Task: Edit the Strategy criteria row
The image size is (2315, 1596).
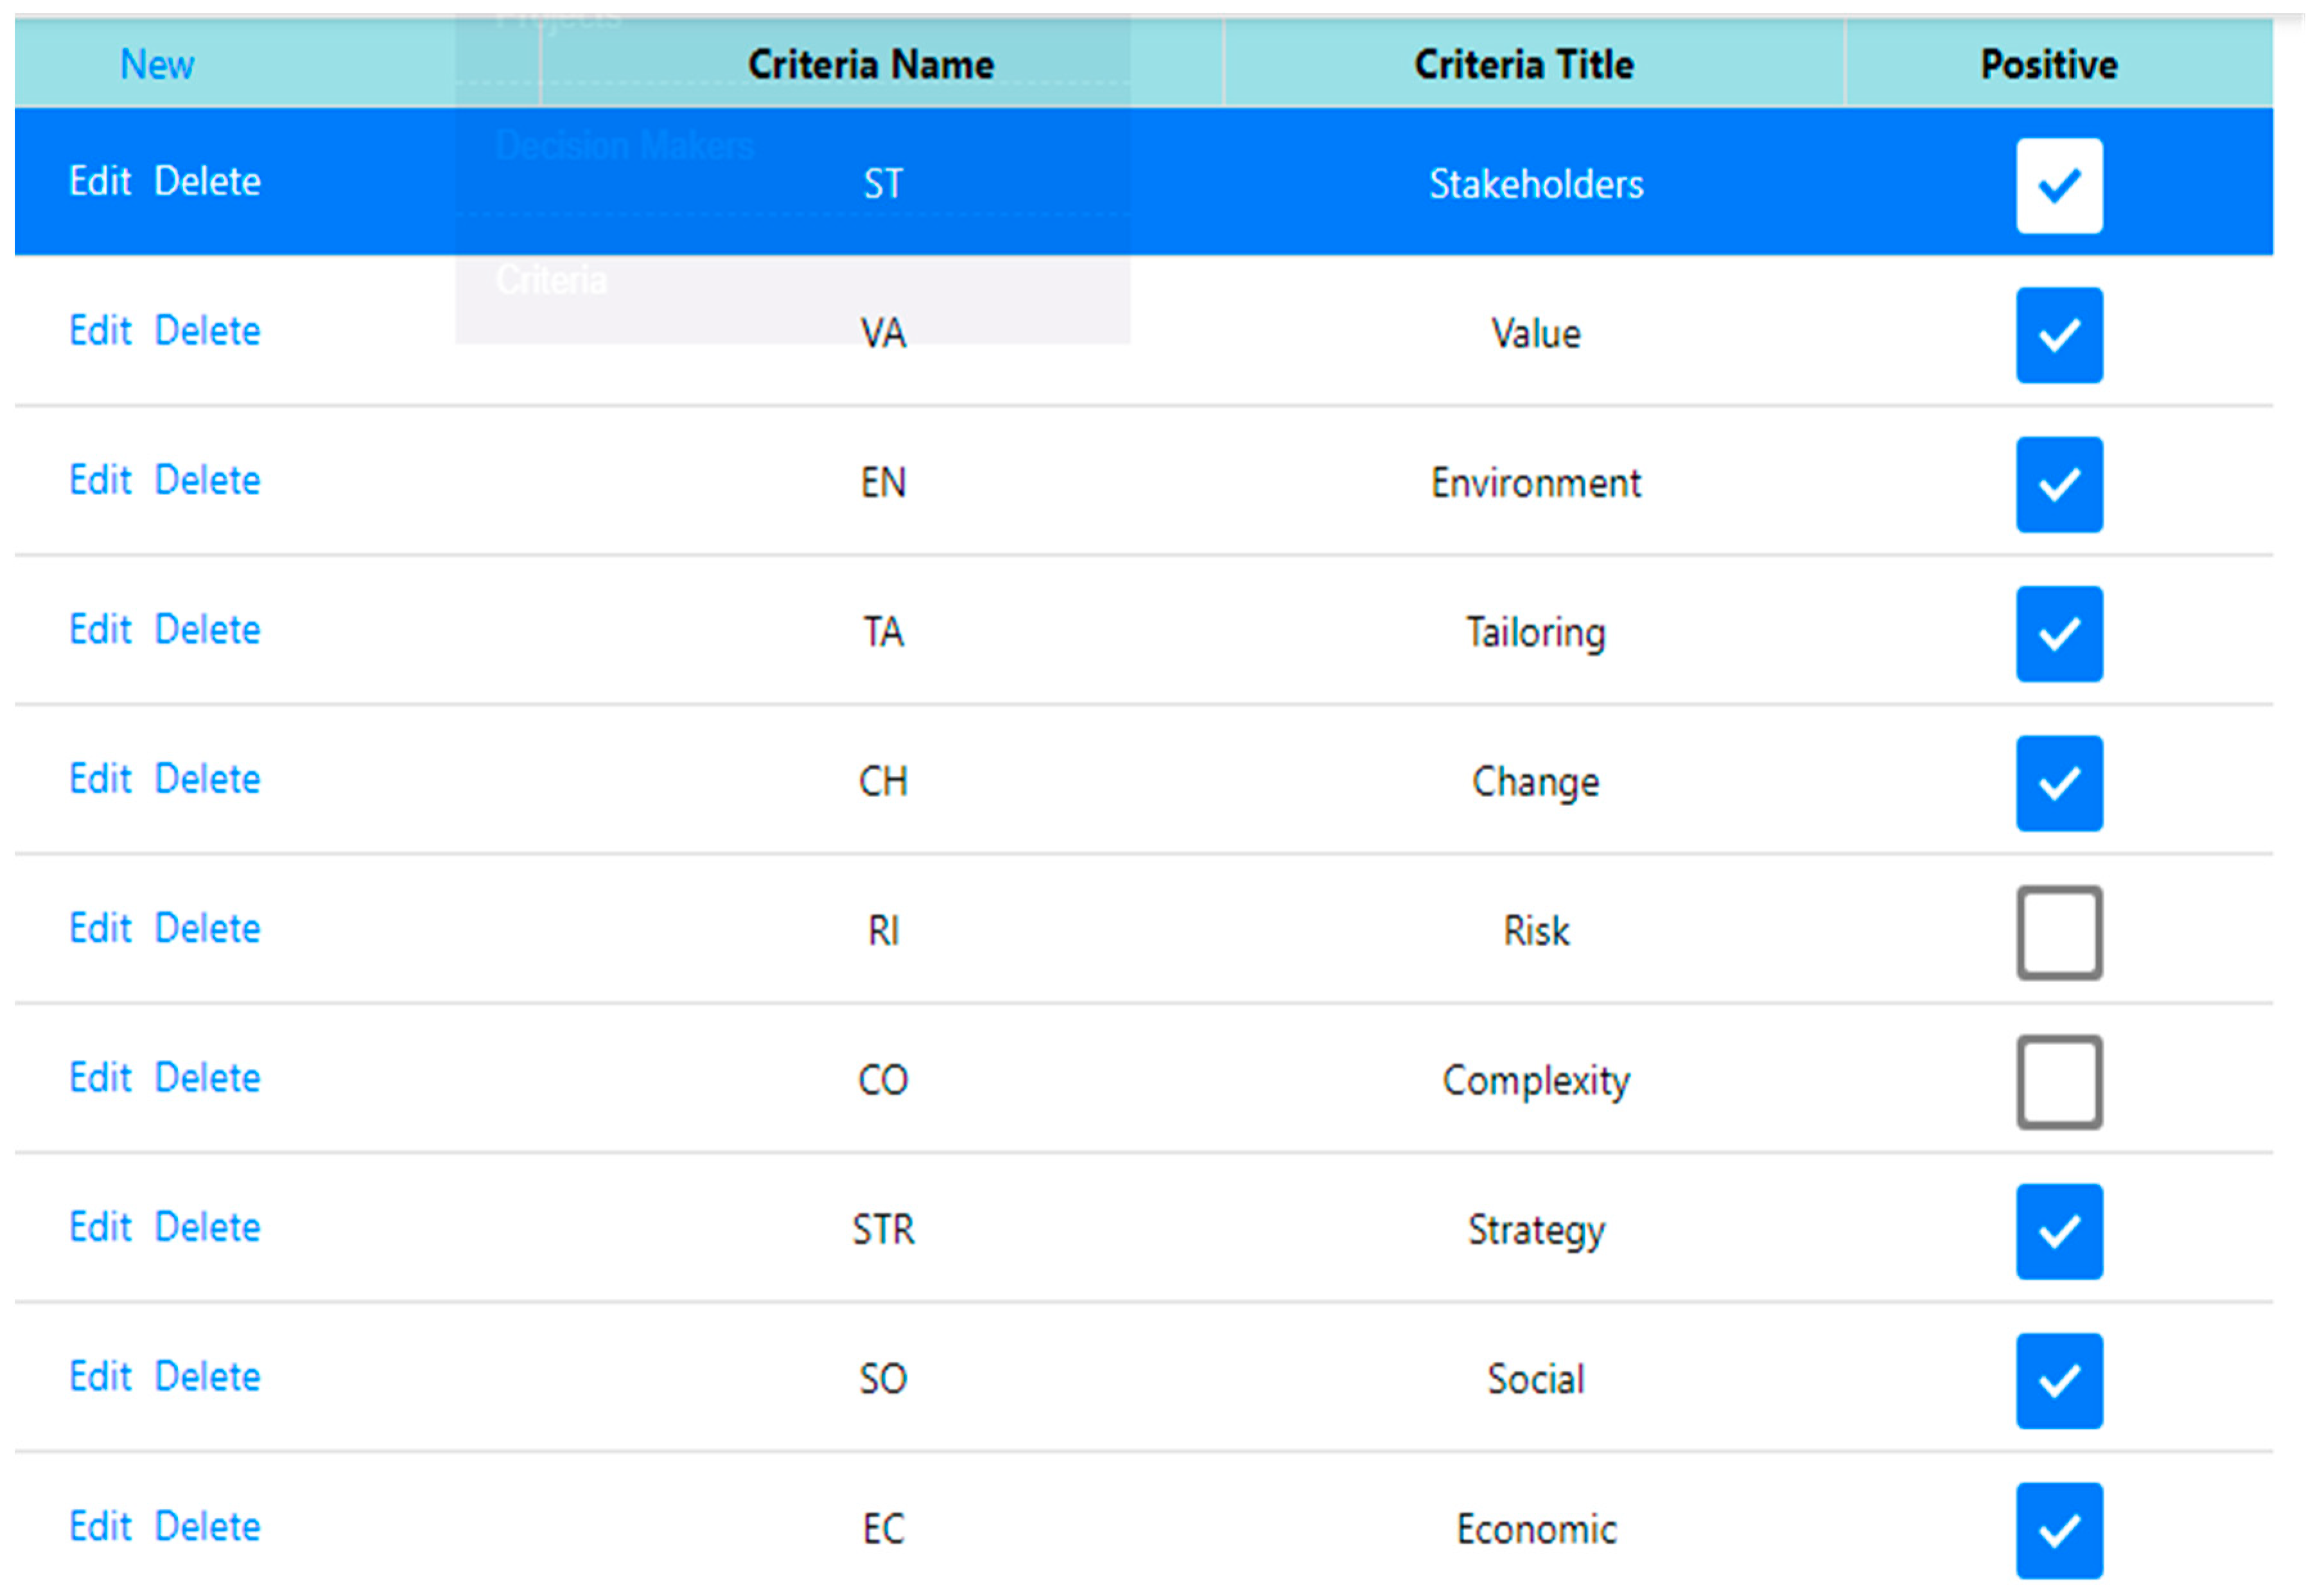Action: coord(100,1227)
